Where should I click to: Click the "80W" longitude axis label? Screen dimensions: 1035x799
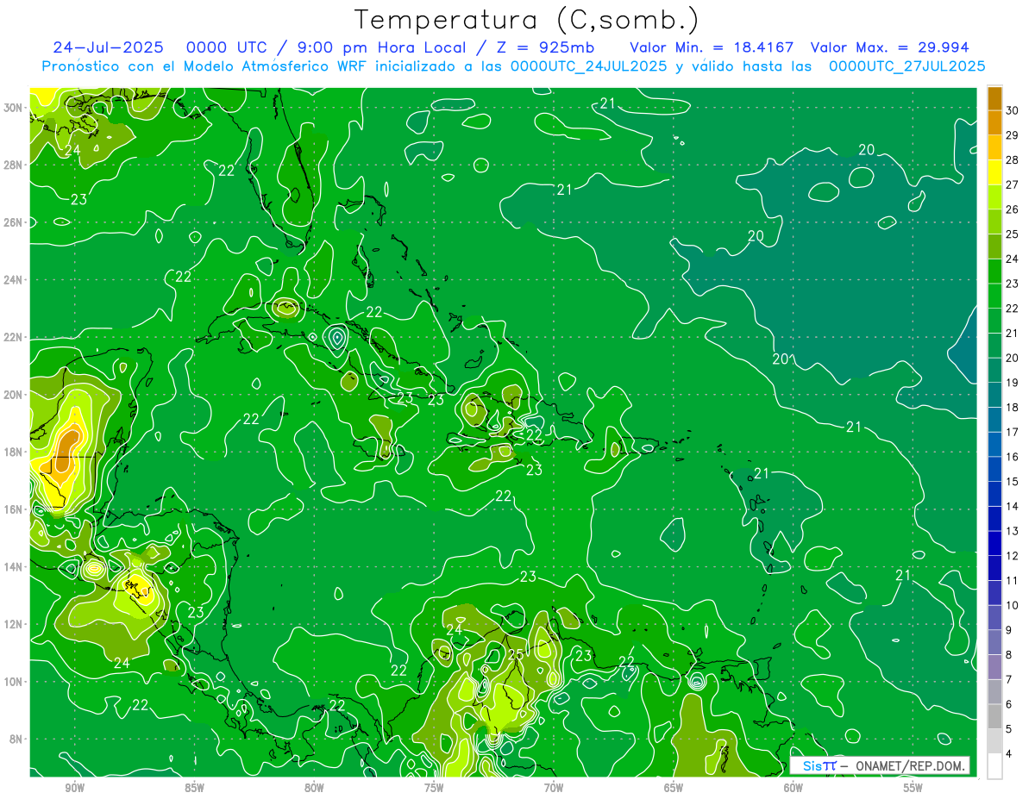pos(314,788)
